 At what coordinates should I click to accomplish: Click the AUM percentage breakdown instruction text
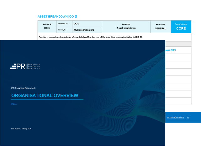click(x=91, y=37)
